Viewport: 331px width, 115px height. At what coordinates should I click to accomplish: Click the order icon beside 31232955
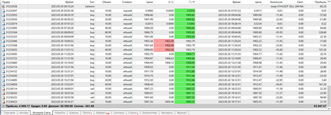3,15
